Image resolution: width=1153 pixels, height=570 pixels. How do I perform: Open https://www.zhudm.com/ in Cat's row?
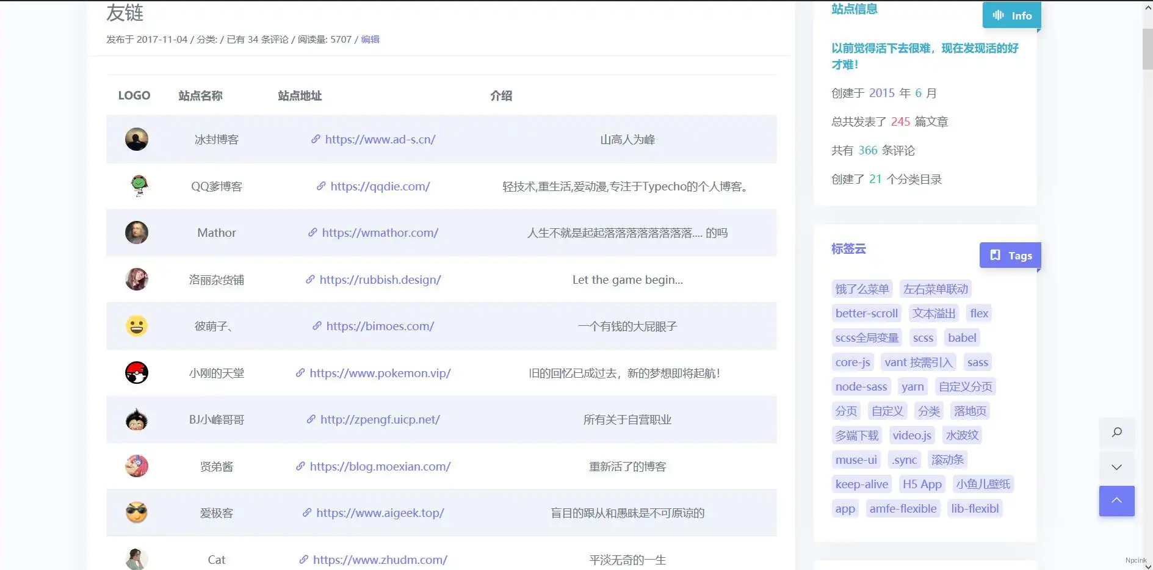pos(380,560)
